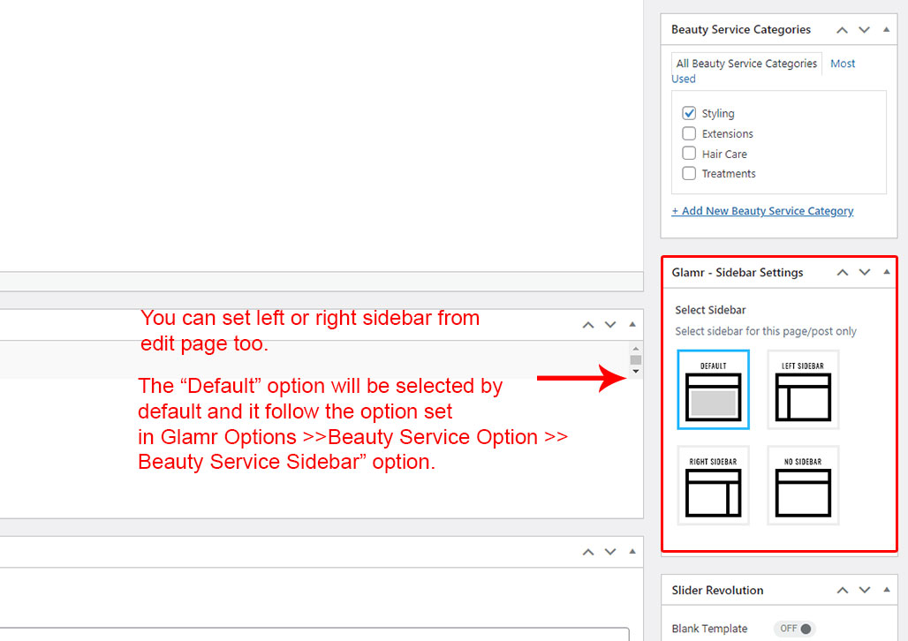Collapse the Slider Revolution panel
This screenshot has height=641, width=908.
click(886, 590)
